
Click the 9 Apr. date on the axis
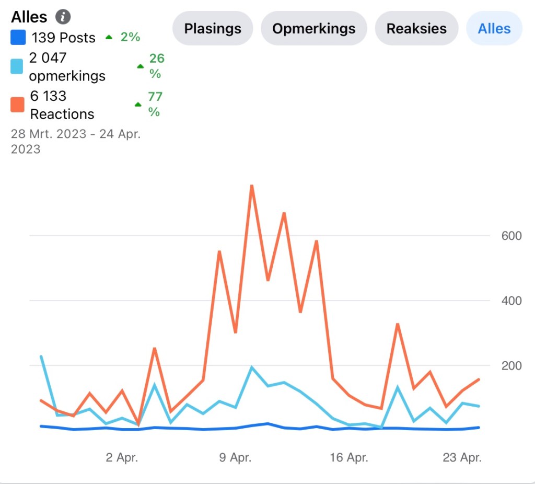click(235, 458)
